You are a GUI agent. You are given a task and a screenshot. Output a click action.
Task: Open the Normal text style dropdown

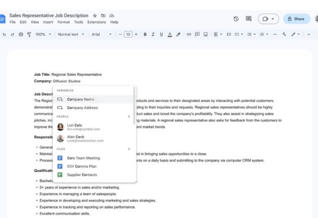click(x=71, y=34)
